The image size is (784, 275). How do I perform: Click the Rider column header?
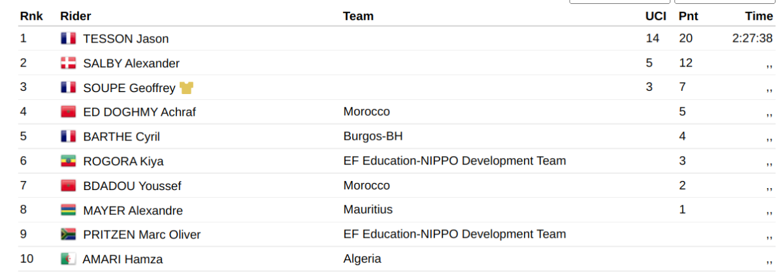[76, 16]
